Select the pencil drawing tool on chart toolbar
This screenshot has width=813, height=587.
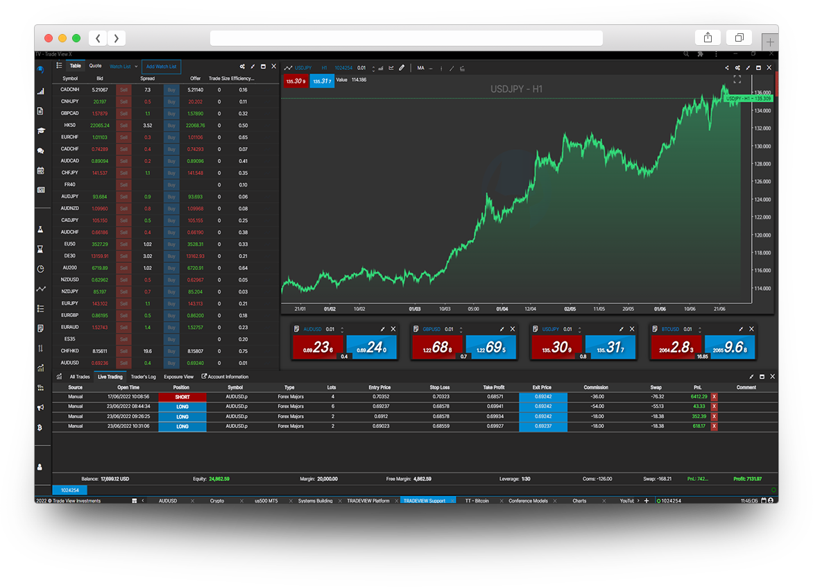(402, 68)
